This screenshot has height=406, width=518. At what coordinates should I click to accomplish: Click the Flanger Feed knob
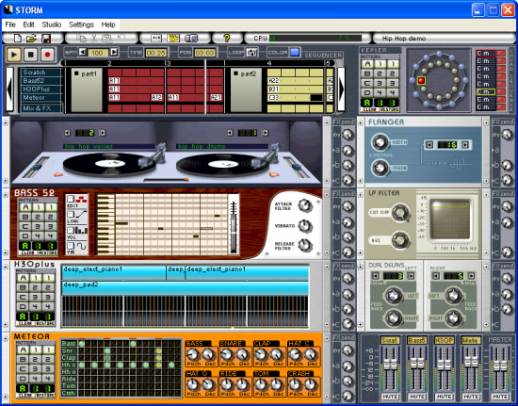[380, 168]
